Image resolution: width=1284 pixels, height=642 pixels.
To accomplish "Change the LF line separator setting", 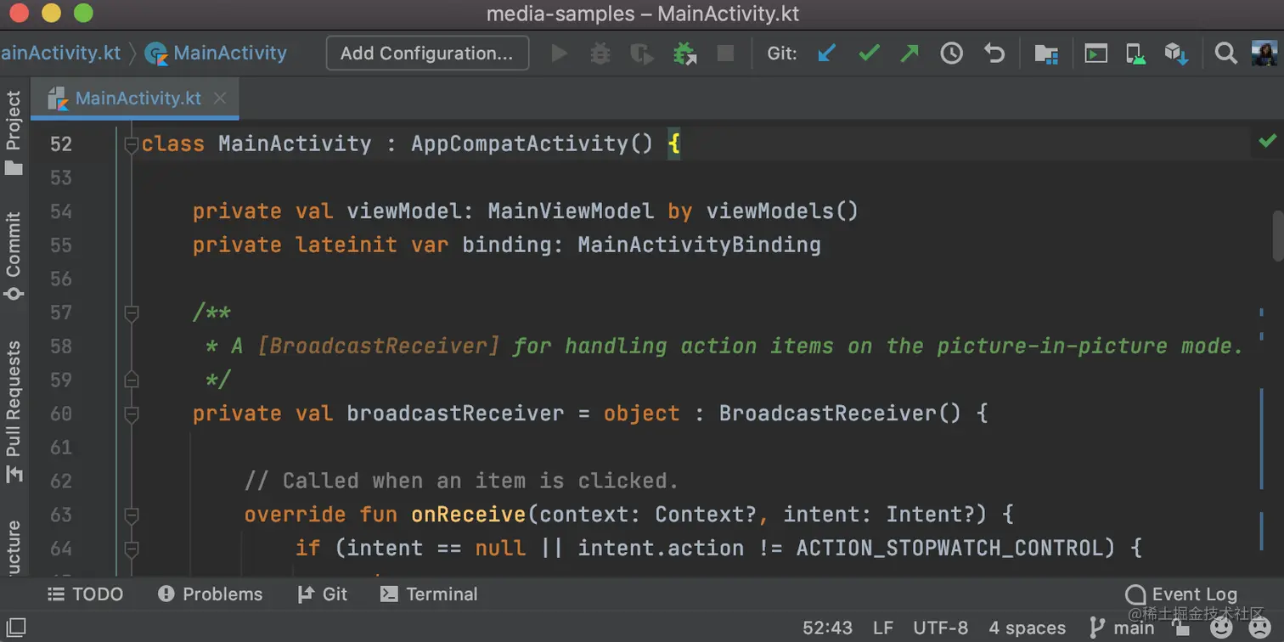I will point(883,628).
